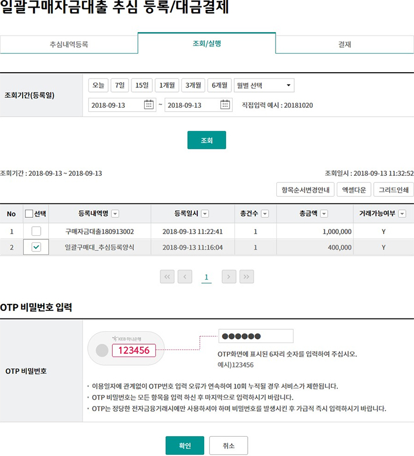Image resolution: width=414 pixels, height=456 pixels.
Task: Open the end date calendar picker
Action: (226, 105)
